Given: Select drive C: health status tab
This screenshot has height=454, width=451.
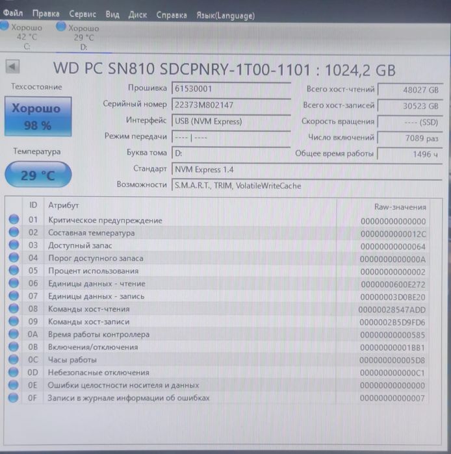Looking at the screenshot, I should point(23,36).
